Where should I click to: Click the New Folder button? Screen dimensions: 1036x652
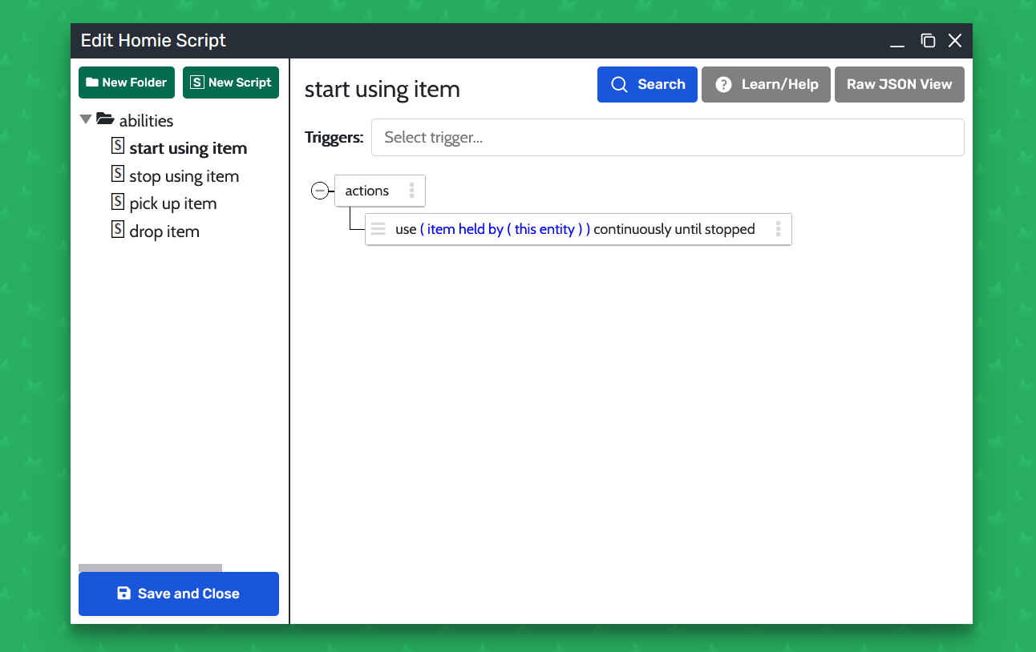(x=127, y=83)
